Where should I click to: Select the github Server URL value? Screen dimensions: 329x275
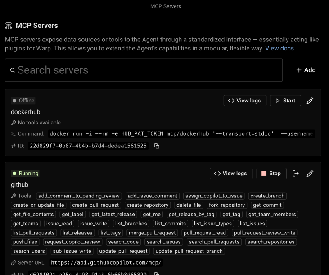[106, 262]
